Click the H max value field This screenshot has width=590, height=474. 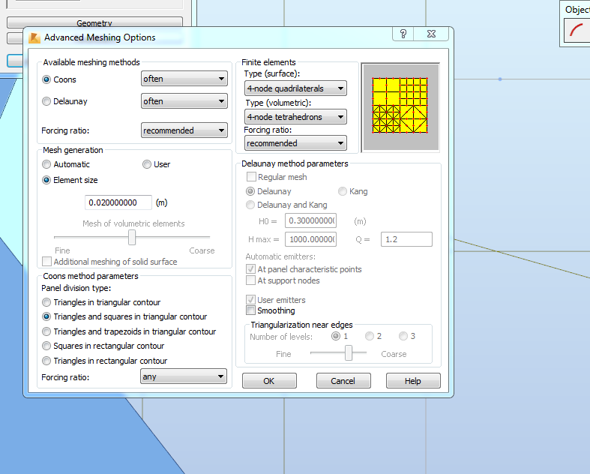point(311,239)
